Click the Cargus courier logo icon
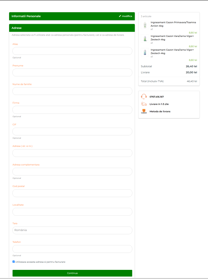Viewport: 208px width, 279px height. click(144, 111)
